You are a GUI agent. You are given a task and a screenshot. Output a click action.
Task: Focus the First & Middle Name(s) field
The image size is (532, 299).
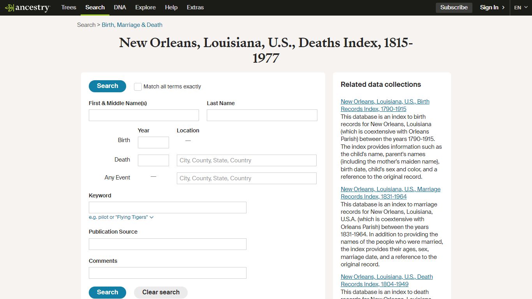[x=144, y=115]
